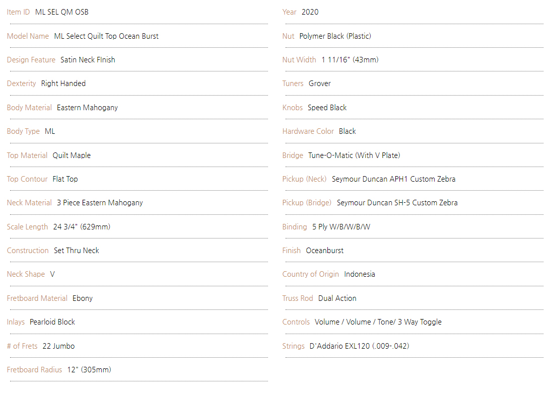Select the Eastern Mahogany body value

point(88,108)
